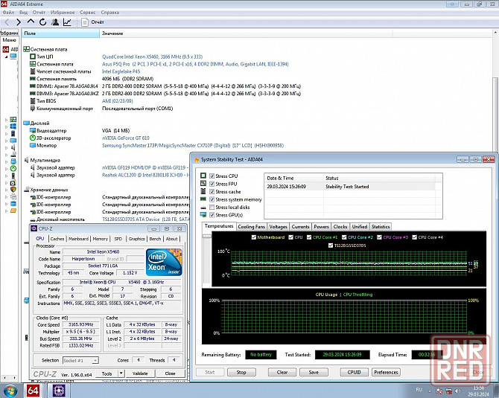Screen dimensions: 499x398
Task: Hide the Motherboard temperature line
Action: coord(254,237)
